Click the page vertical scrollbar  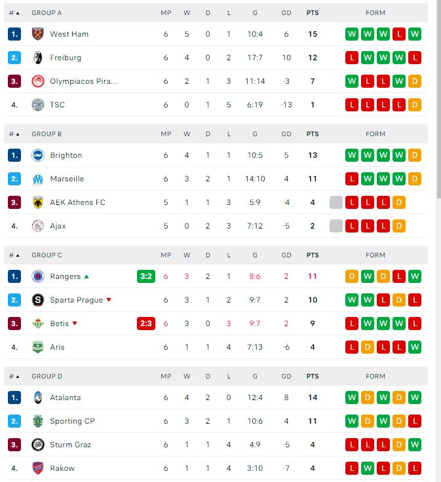438,98
